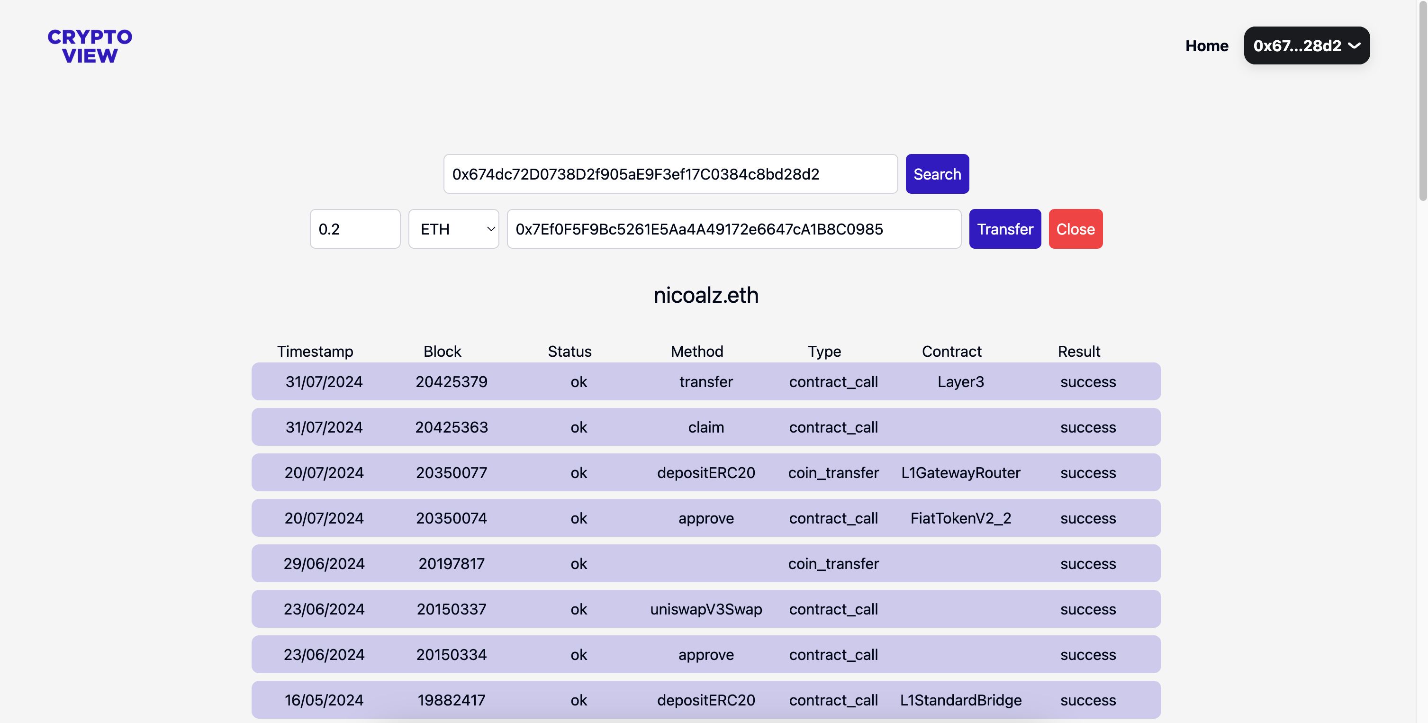Viewport: 1428px width, 723px height.
Task: Click the L1GatewayRouter contract cell
Action: click(961, 472)
